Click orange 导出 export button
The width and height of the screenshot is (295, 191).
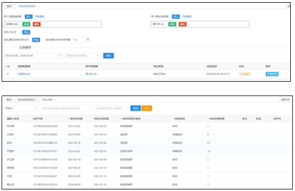pos(147,108)
